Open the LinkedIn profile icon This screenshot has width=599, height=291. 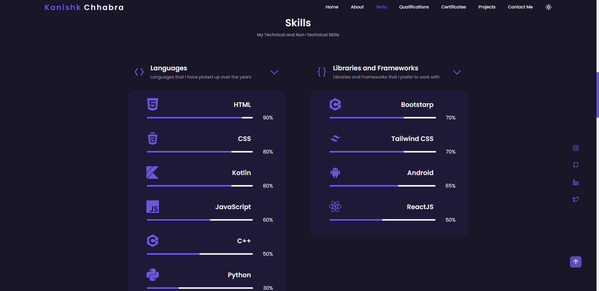click(576, 182)
